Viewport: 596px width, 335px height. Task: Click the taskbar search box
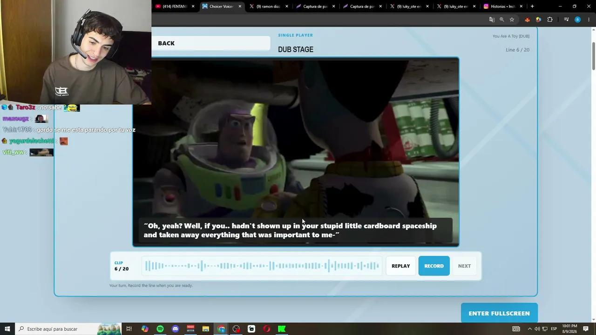[x=68, y=329]
